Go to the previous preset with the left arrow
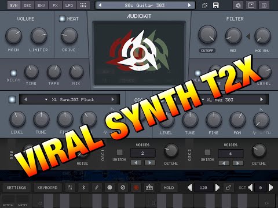The image size is (278, 208). pyautogui.click(x=100, y=5)
